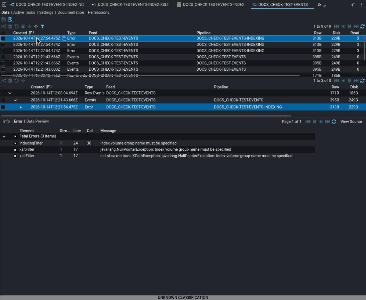Go to previous page of top list
Screen dimensions: 366x300
[x=343, y=26]
